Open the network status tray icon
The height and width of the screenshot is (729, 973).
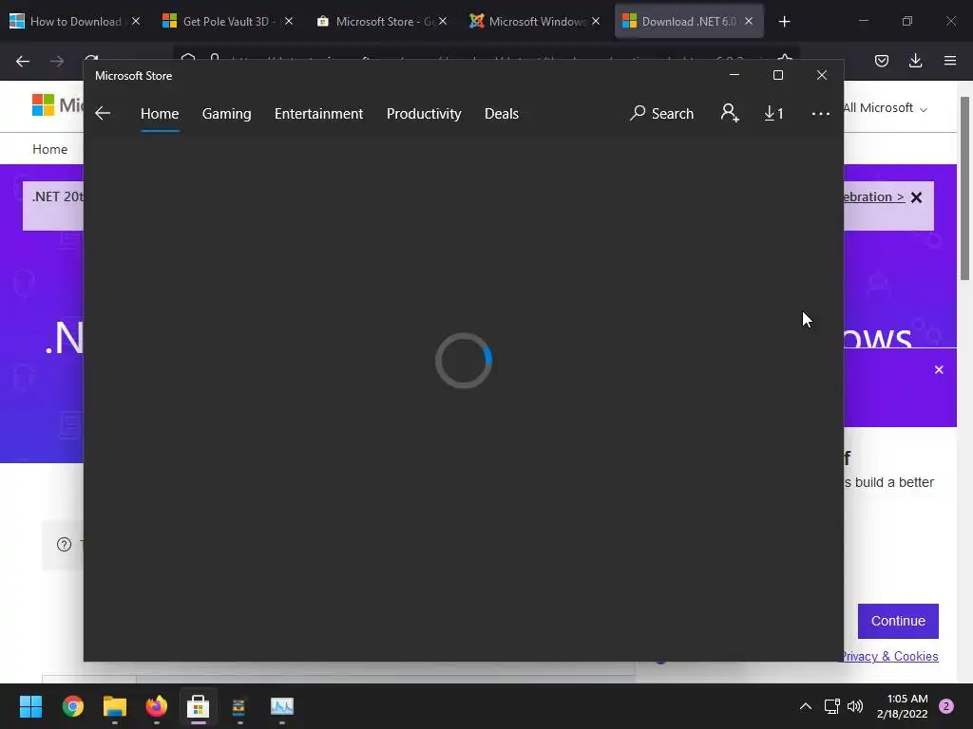[832, 706]
